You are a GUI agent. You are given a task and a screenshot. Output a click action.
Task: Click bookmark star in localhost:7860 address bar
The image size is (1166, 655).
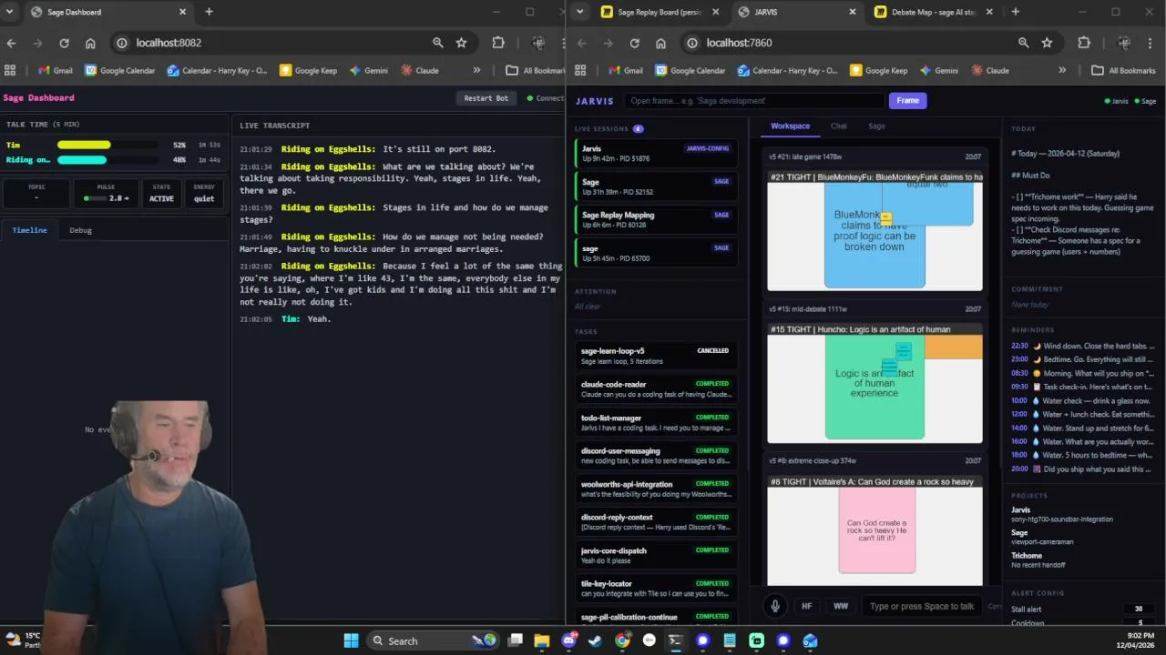(1048, 43)
